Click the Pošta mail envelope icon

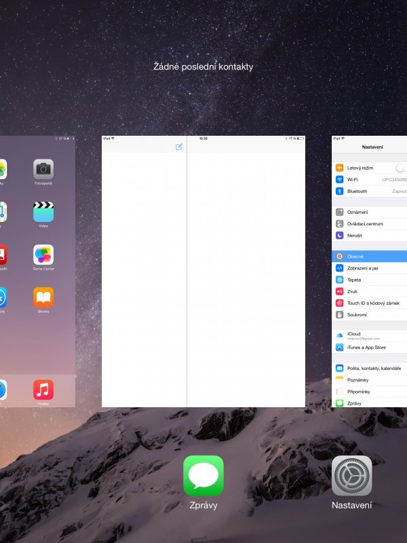click(340, 368)
